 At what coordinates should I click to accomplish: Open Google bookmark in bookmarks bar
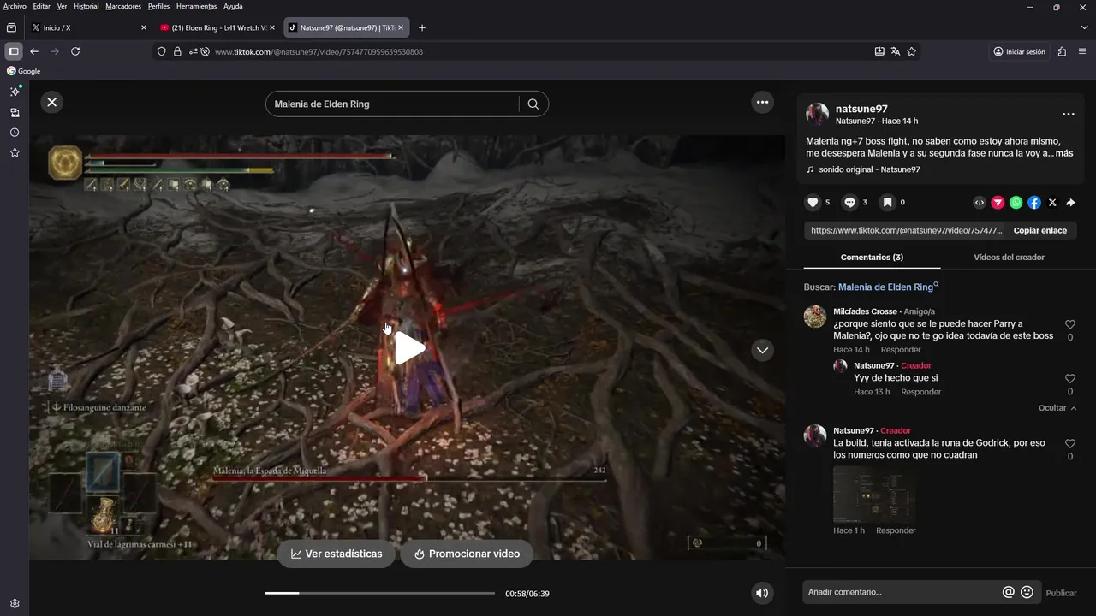coord(24,71)
